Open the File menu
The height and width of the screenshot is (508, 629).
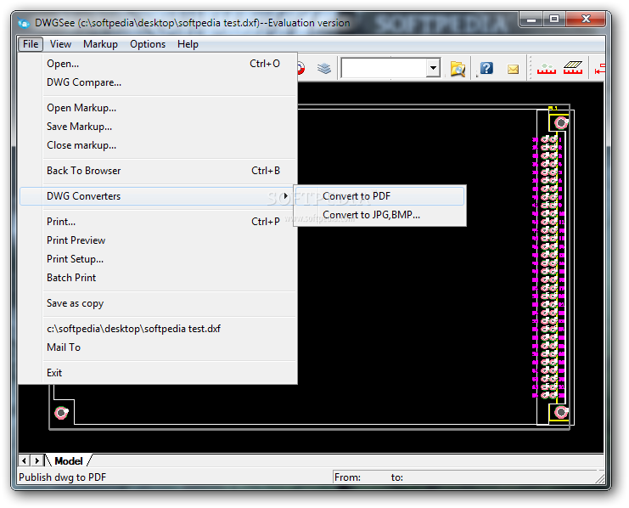pyautogui.click(x=31, y=44)
